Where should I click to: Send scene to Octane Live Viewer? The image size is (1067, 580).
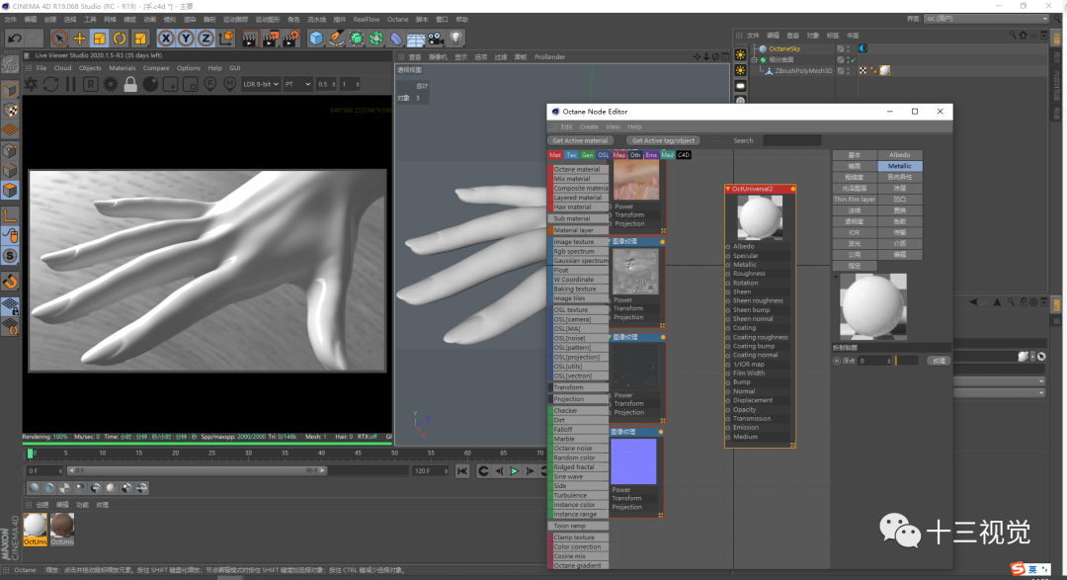[x=32, y=84]
